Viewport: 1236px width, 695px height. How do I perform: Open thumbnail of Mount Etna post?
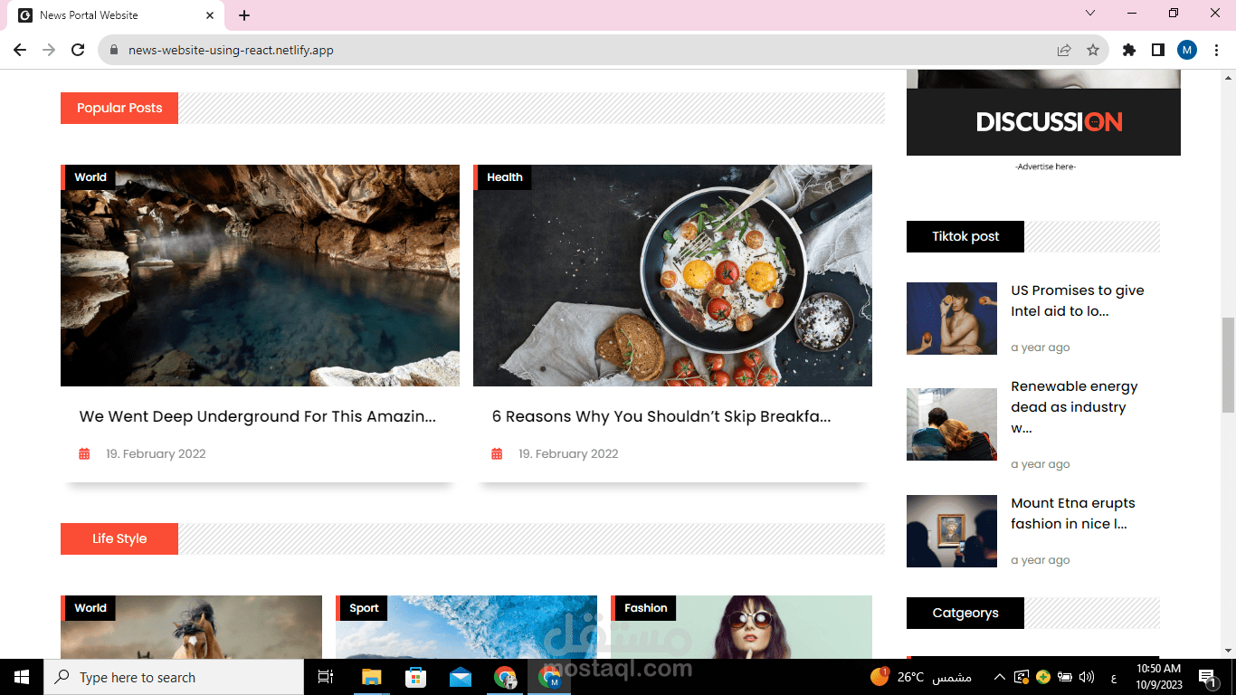coord(952,531)
